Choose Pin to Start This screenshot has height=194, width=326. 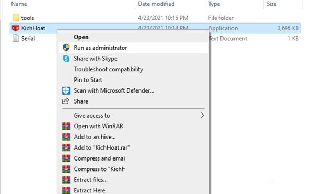click(x=133, y=80)
